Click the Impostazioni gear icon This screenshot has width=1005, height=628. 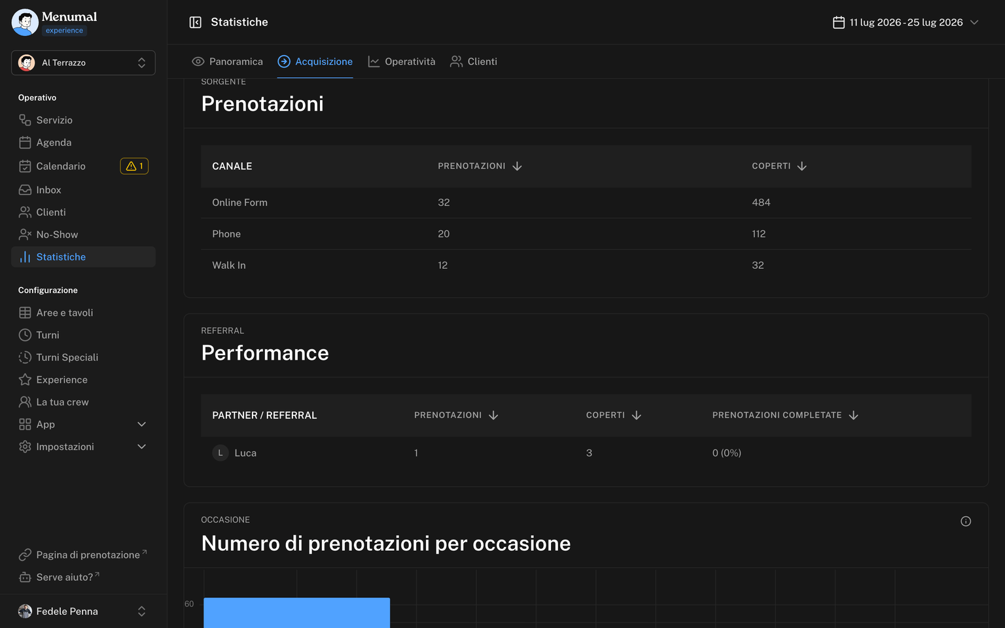tap(25, 447)
